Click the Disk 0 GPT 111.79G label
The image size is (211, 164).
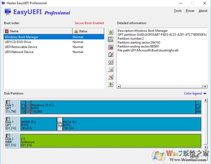11,108
